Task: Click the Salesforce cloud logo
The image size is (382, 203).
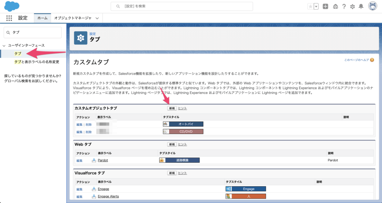Action: coord(12,6)
